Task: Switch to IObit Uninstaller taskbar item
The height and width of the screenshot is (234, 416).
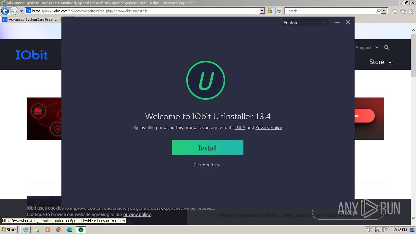Action: [x=81, y=230]
